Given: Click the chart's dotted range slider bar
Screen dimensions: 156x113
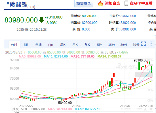Looking at the screenshot, I should click(x=131, y=110).
